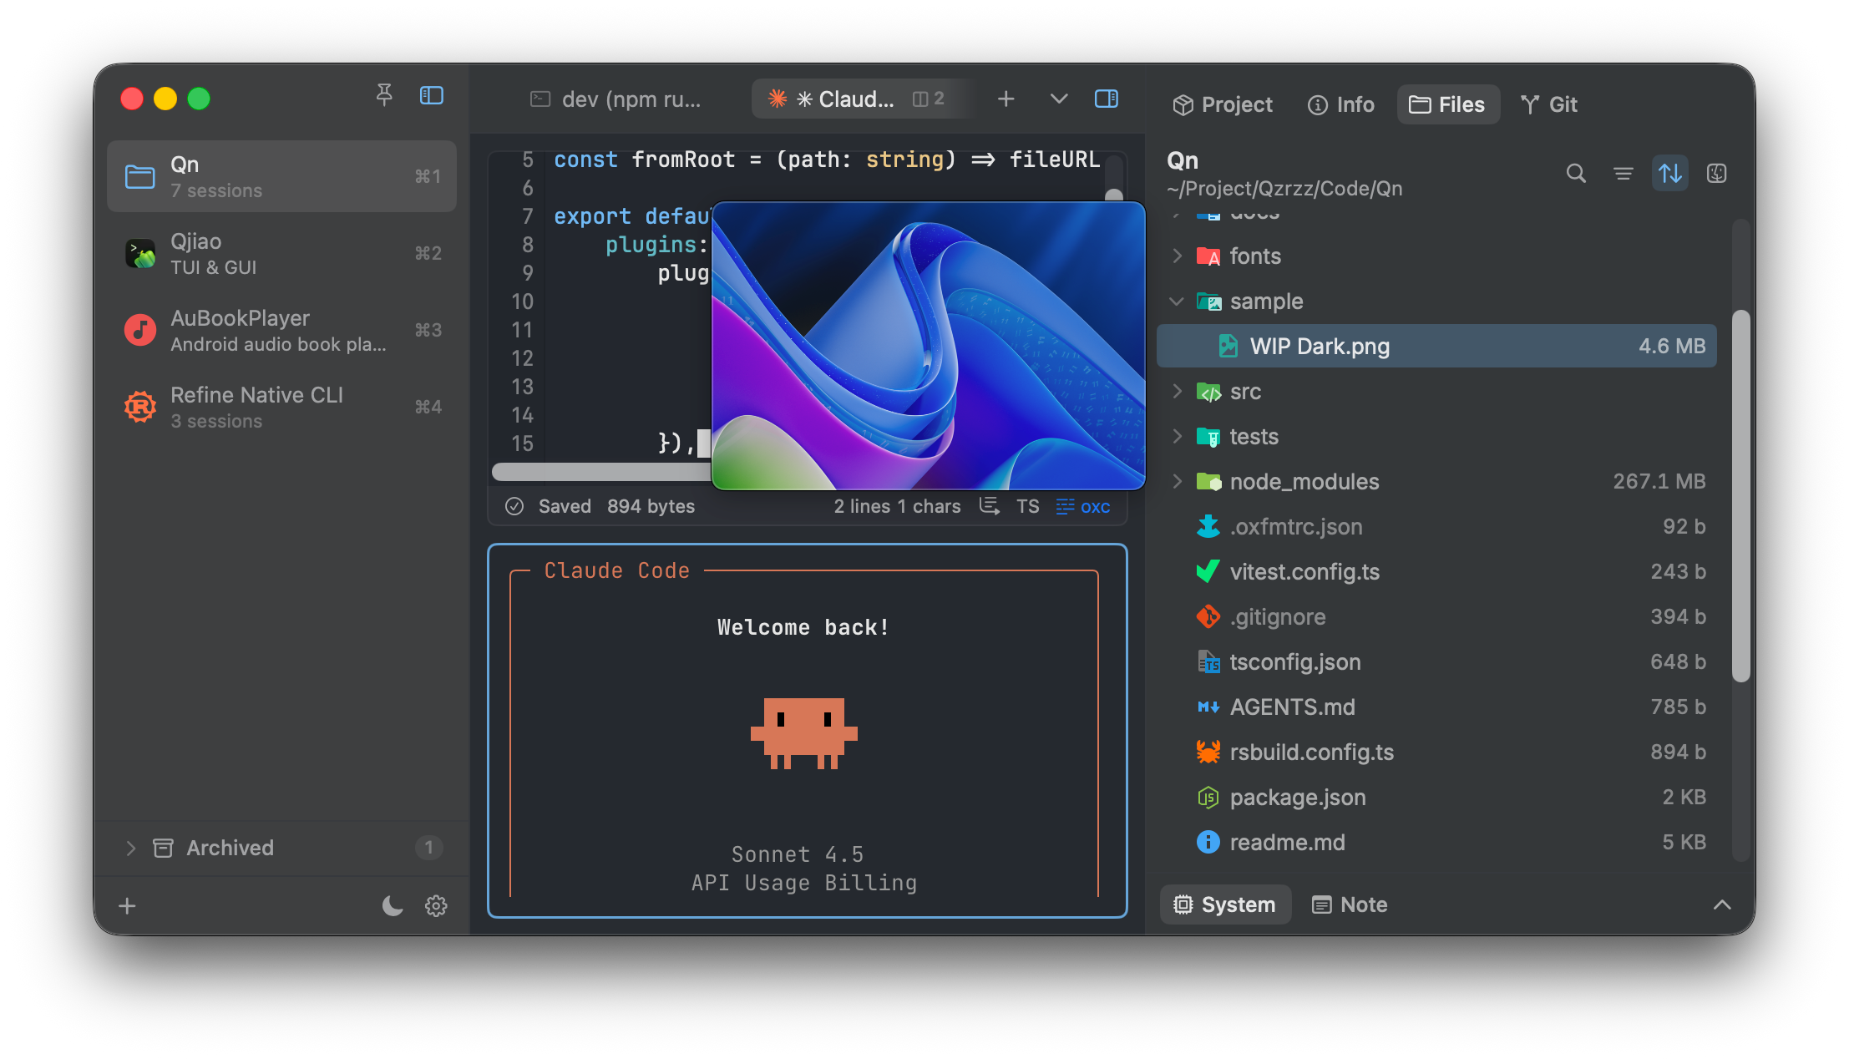Viewport: 1849px width, 1059px height.
Task: Open the Refine Native CLI project
Action: pyautogui.click(x=282, y=407)
